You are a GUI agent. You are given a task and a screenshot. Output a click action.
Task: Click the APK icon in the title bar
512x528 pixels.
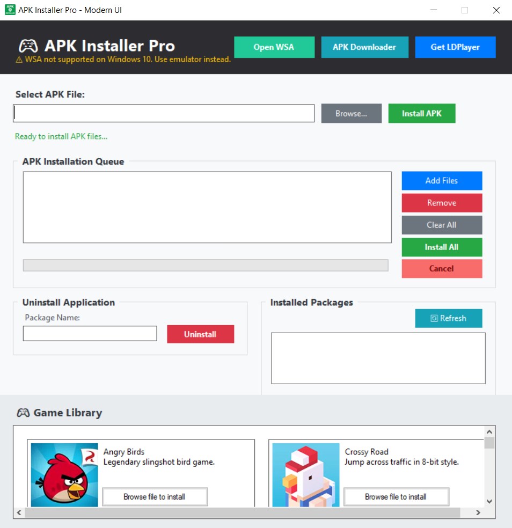[x=11, y=10]
